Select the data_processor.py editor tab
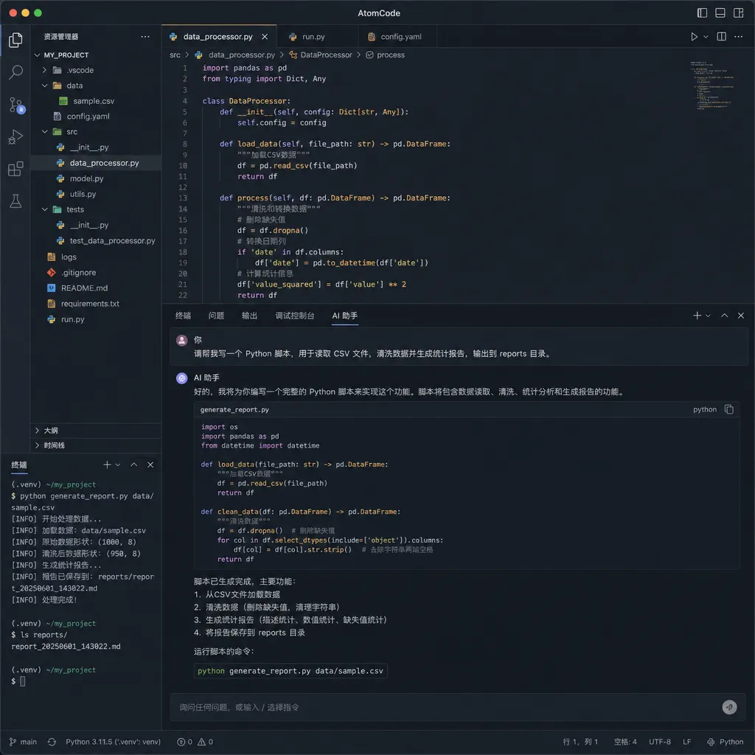The height and width of the screenshot is (755, 755). coord(218,37)
